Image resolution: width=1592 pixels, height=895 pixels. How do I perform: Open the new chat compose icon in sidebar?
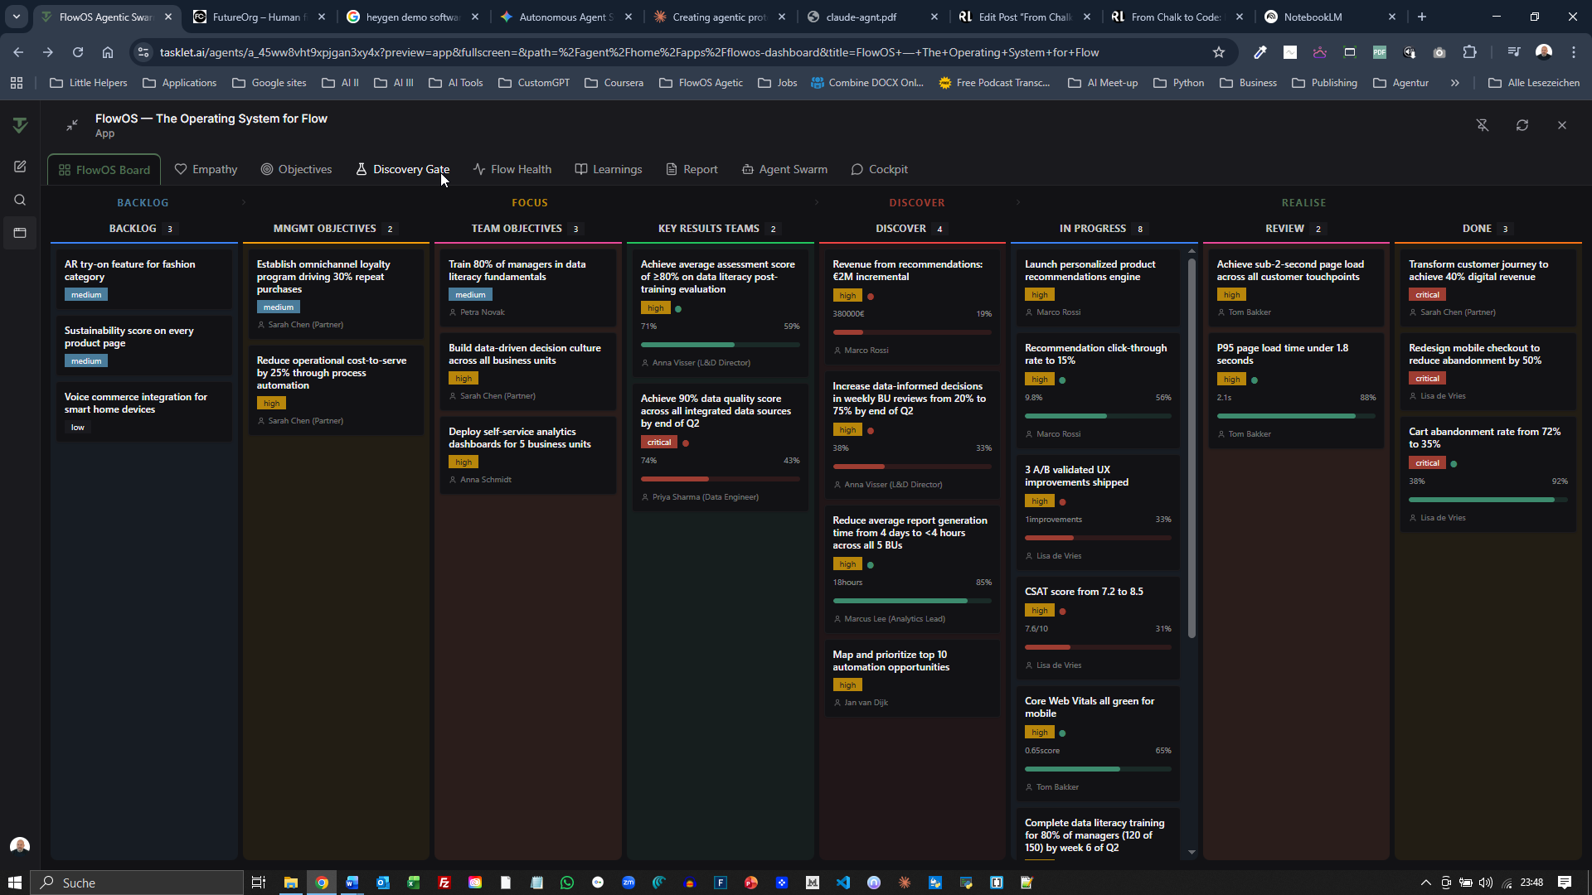(20, 167)
